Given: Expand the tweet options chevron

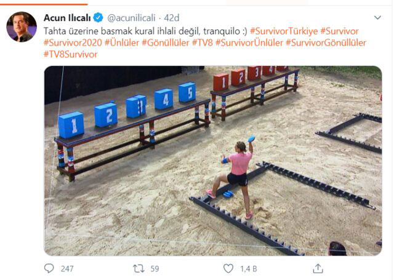Looking at the screenshot, I should coord(377,18).
